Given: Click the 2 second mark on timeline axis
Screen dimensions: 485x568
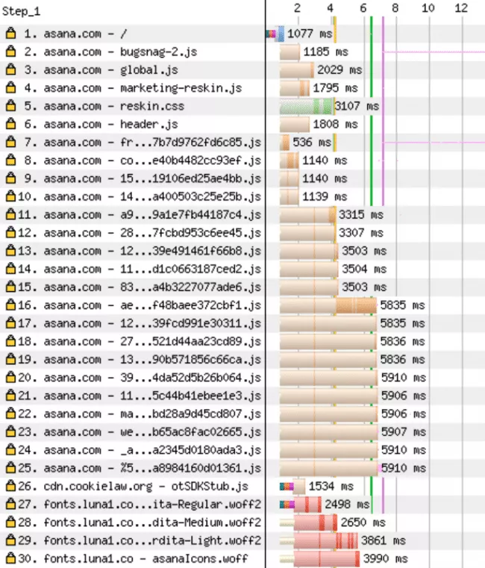Looking at the screenshot, I should click(297, 8).
